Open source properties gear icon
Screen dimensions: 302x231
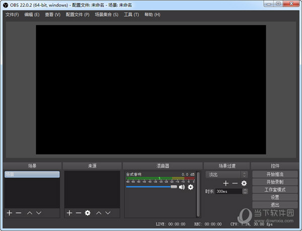(x=88, y=213)
